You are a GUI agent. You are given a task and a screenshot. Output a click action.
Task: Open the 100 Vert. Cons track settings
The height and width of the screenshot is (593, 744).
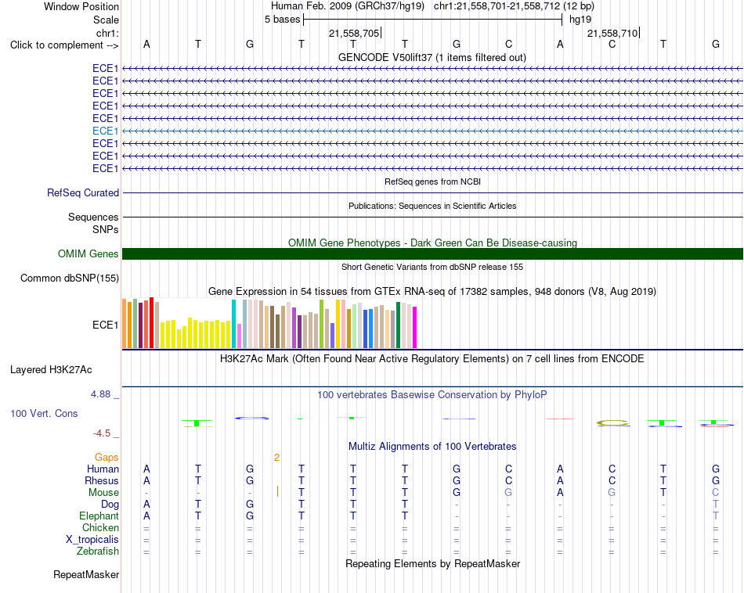pyautogui.click(x=44, y=413)
